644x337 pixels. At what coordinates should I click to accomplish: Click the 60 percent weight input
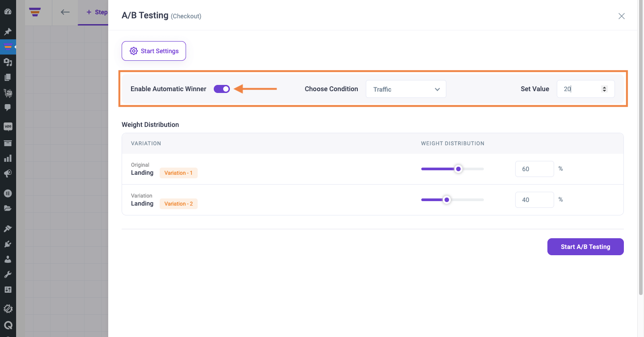(x=535, y=169)
